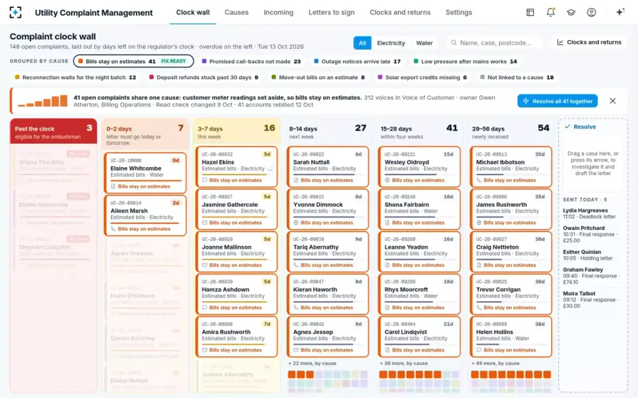Click the web channel icon on Yvonne Dimmock's card
This screenshot has height=398, width=638.
(x=296, y=222)
